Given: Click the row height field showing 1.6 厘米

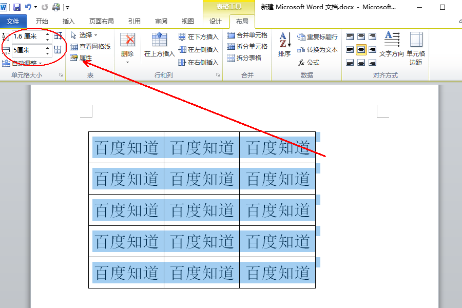Looking at the screenshot, I should (x=28, y=36).
